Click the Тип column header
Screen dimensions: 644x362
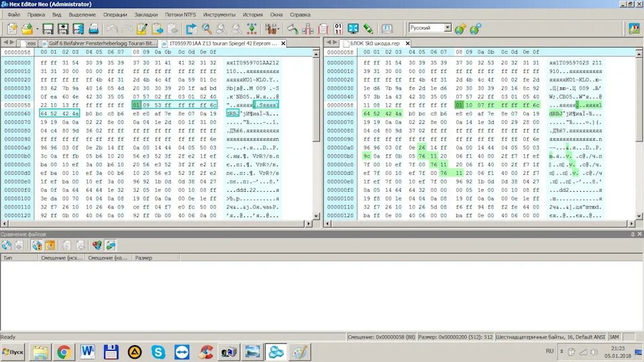click(19, 257)
